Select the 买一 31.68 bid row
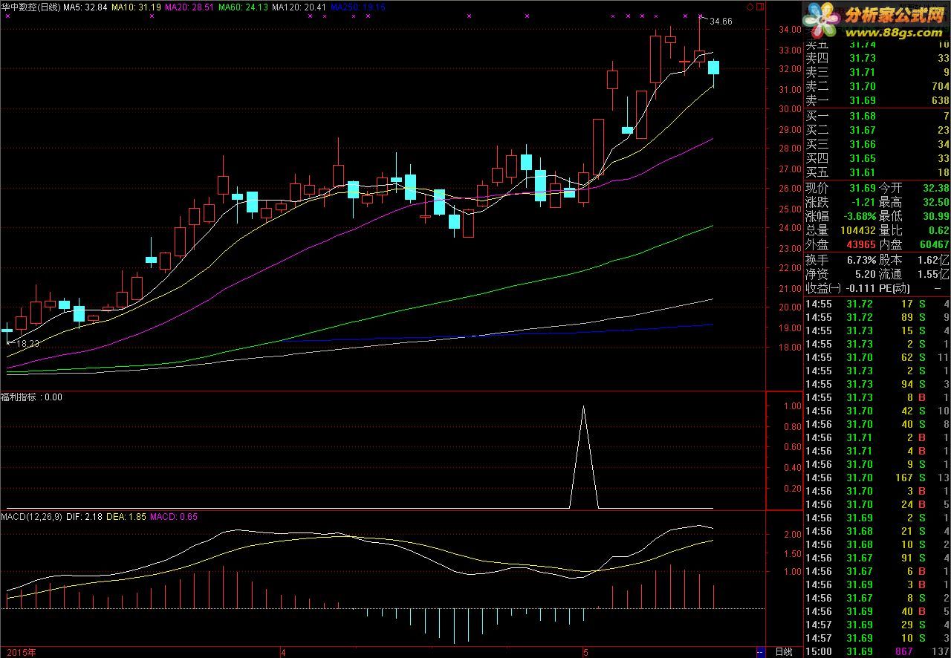Viewport: 951px width, 658px height. click(877, 116)
